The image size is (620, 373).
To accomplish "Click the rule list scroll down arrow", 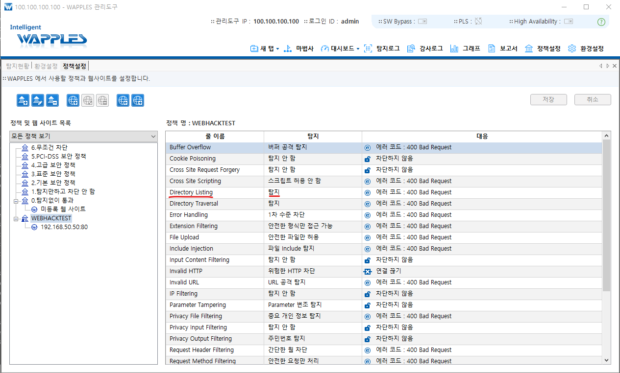I will click(607, 360).
